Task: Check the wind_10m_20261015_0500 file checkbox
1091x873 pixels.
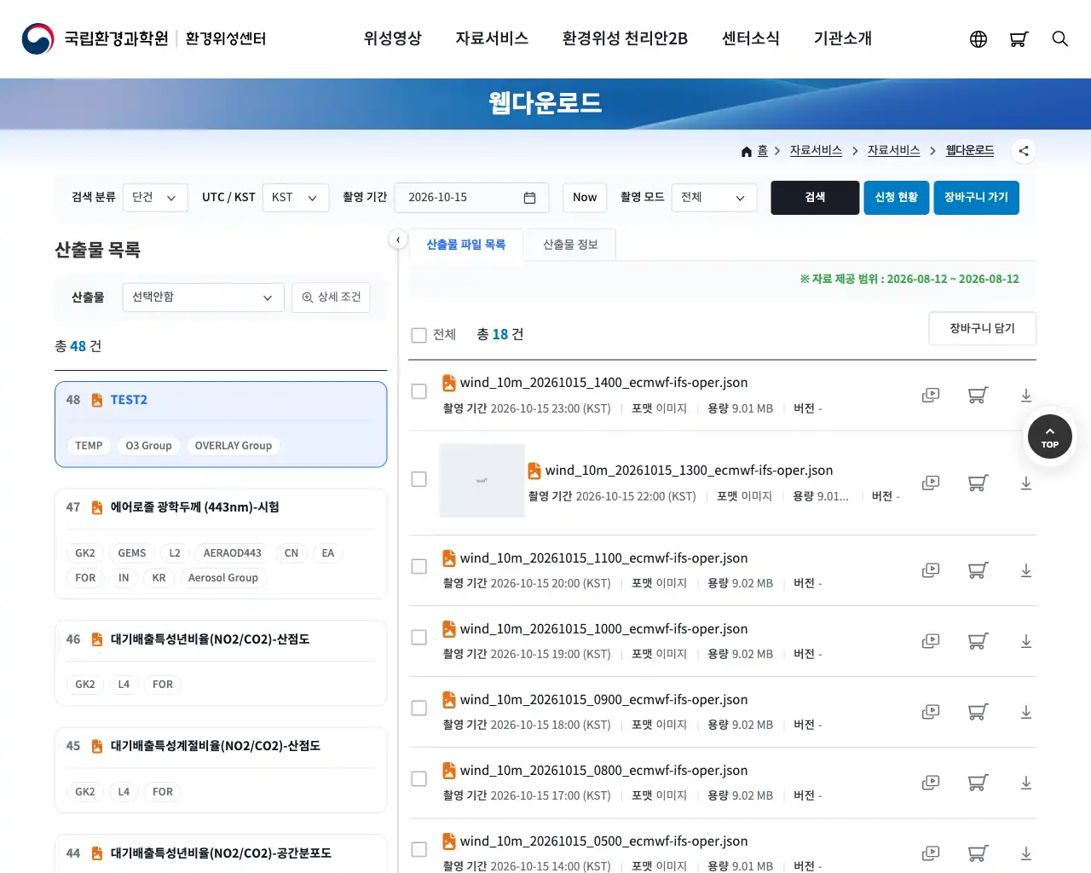Action: pyautogui.click(x=419, y=849)
